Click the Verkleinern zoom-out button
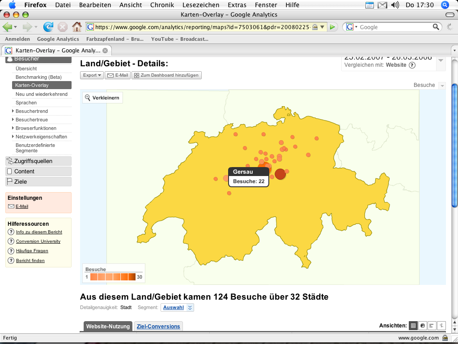This screenshot has height=344, width=458. tap(102, 98)
